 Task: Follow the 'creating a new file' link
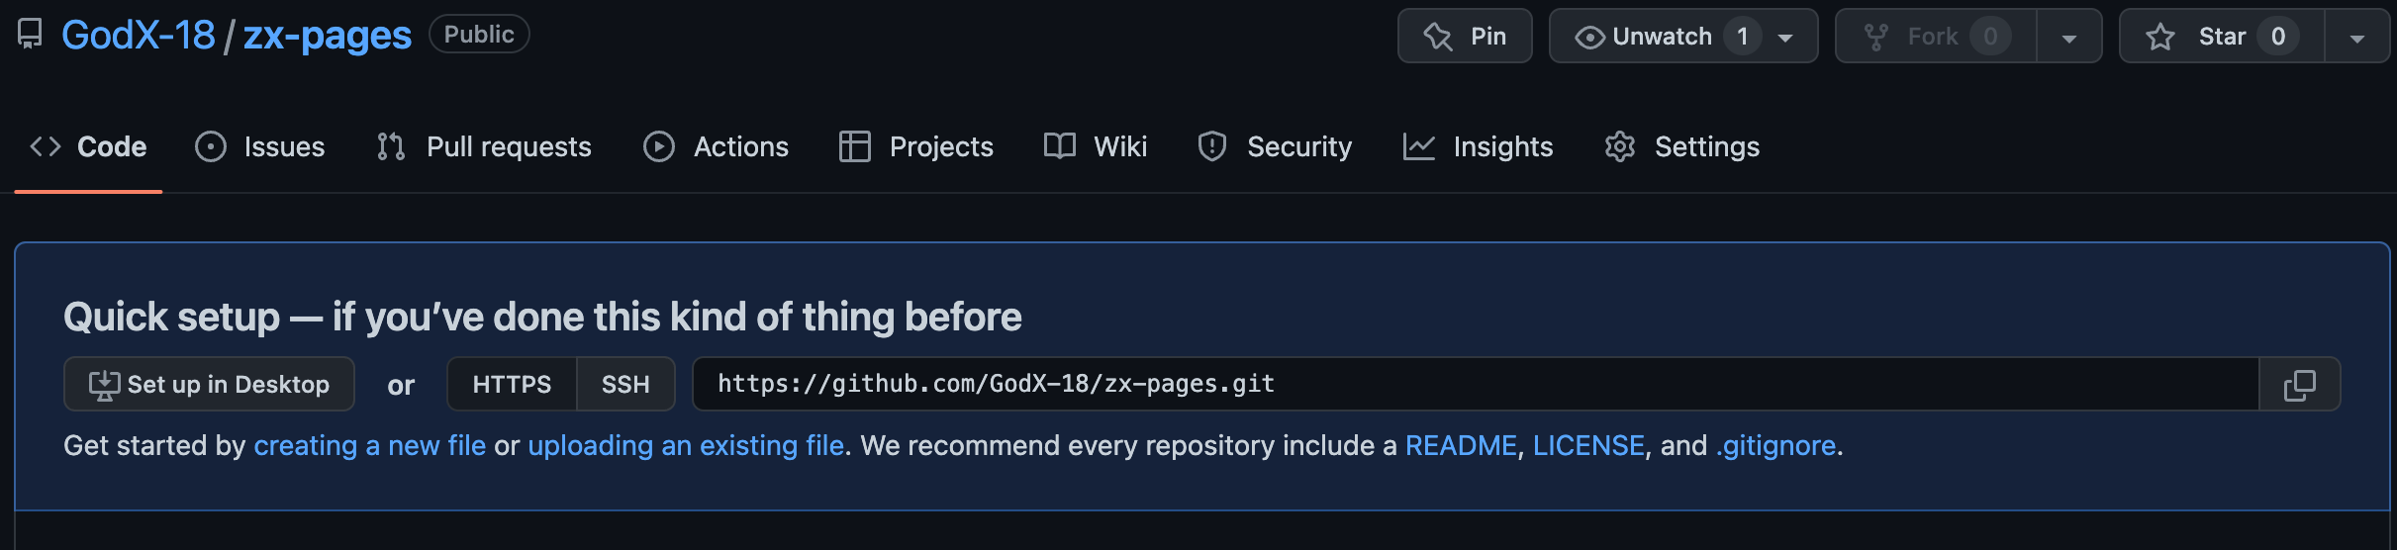(370, 445)
